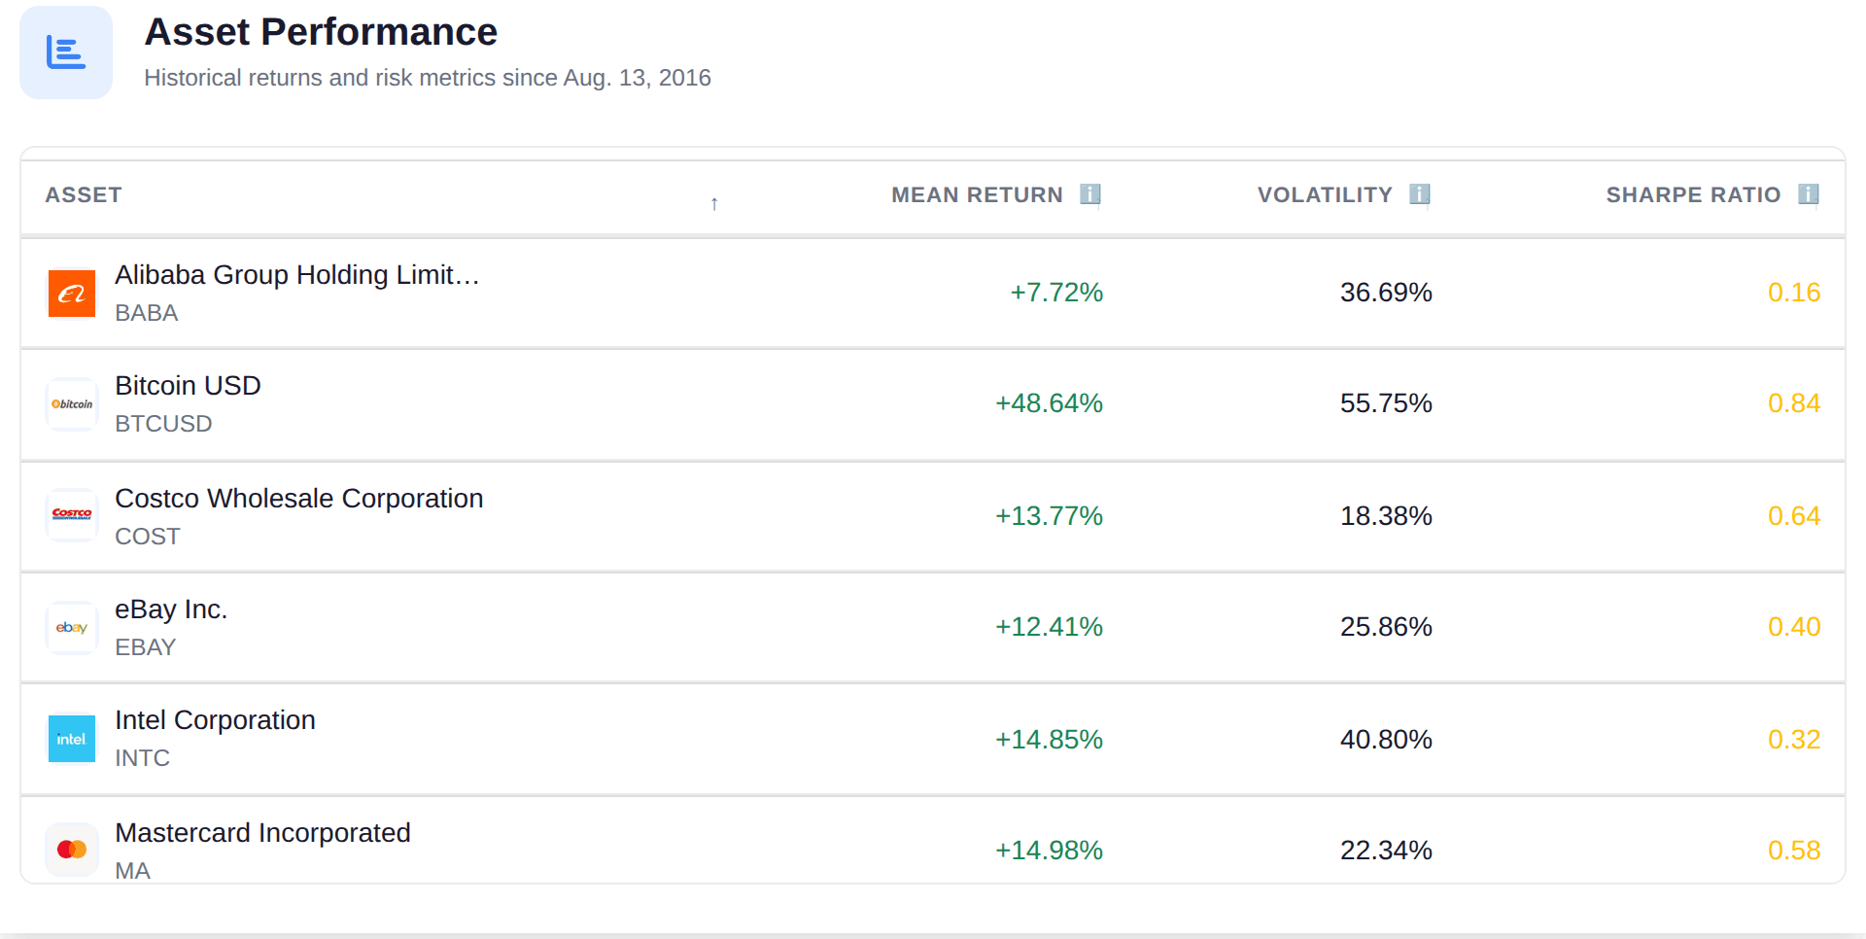Click the Mastercard logo icon
The height and width of the screenshot is (939, 1866).
[x=72, y=850]
